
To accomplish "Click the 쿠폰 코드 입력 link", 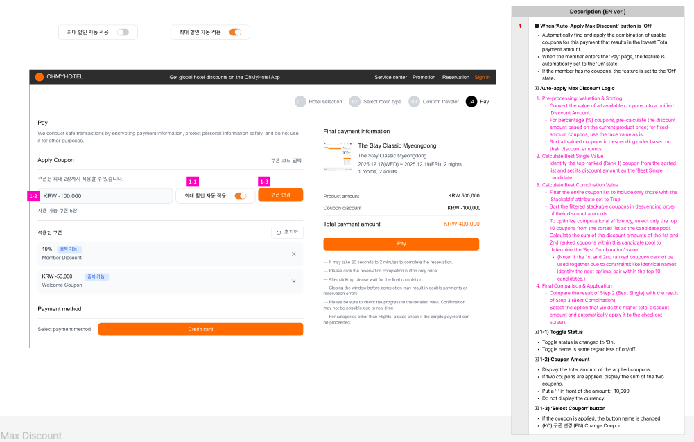I will point(286,160).
